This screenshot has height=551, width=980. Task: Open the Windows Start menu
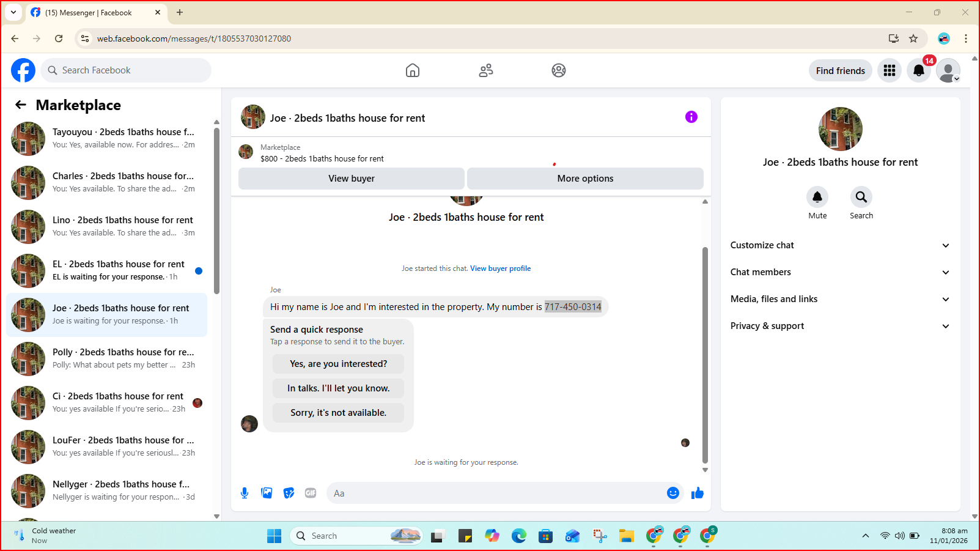(x=274, y=536)
